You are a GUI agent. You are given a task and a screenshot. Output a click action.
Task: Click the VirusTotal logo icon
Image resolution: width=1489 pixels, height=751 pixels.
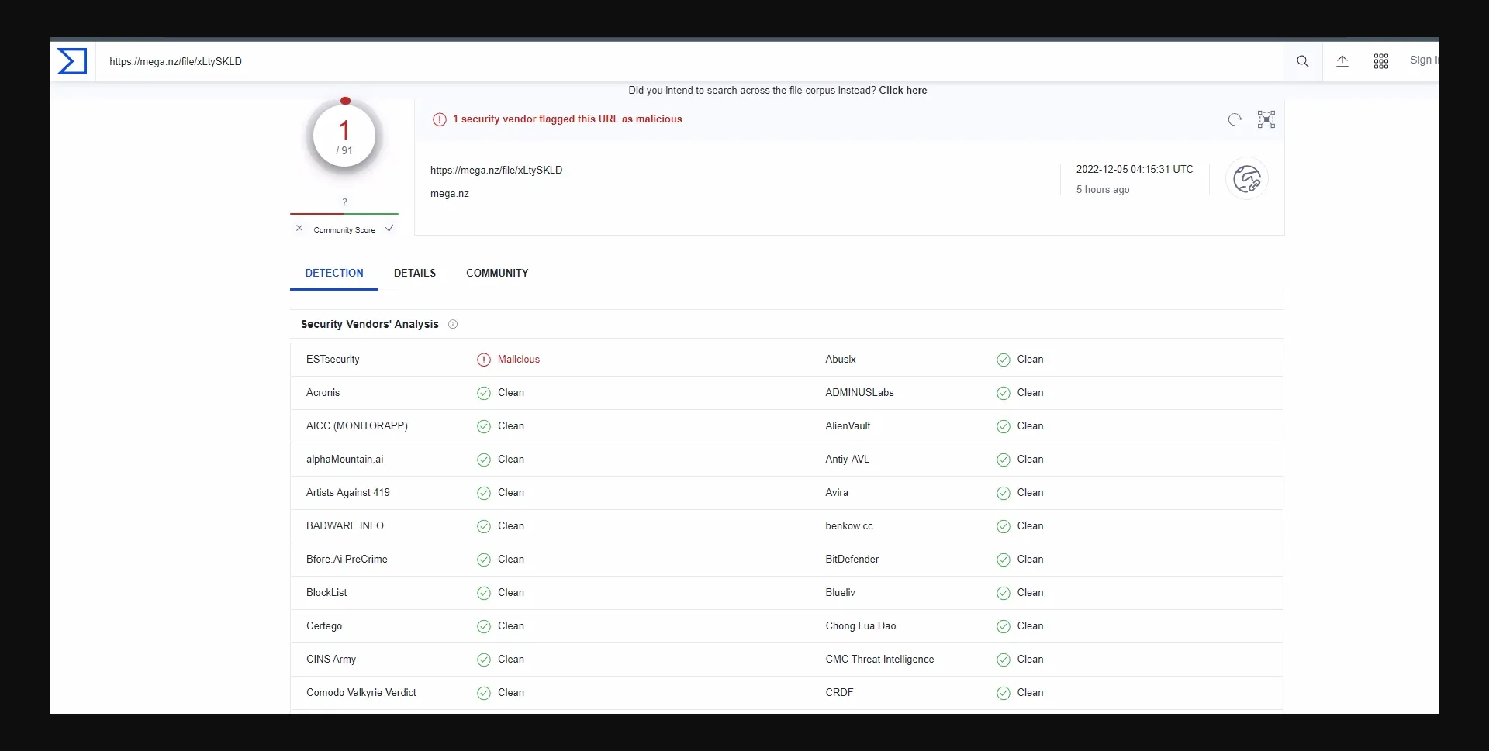pos(72,61)
